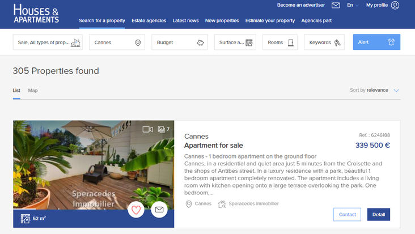Play the listing video camera icon

147,129
